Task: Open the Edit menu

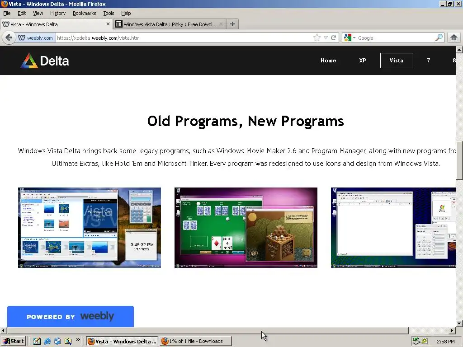Action: pyautogui.click(x=22, y=13)
